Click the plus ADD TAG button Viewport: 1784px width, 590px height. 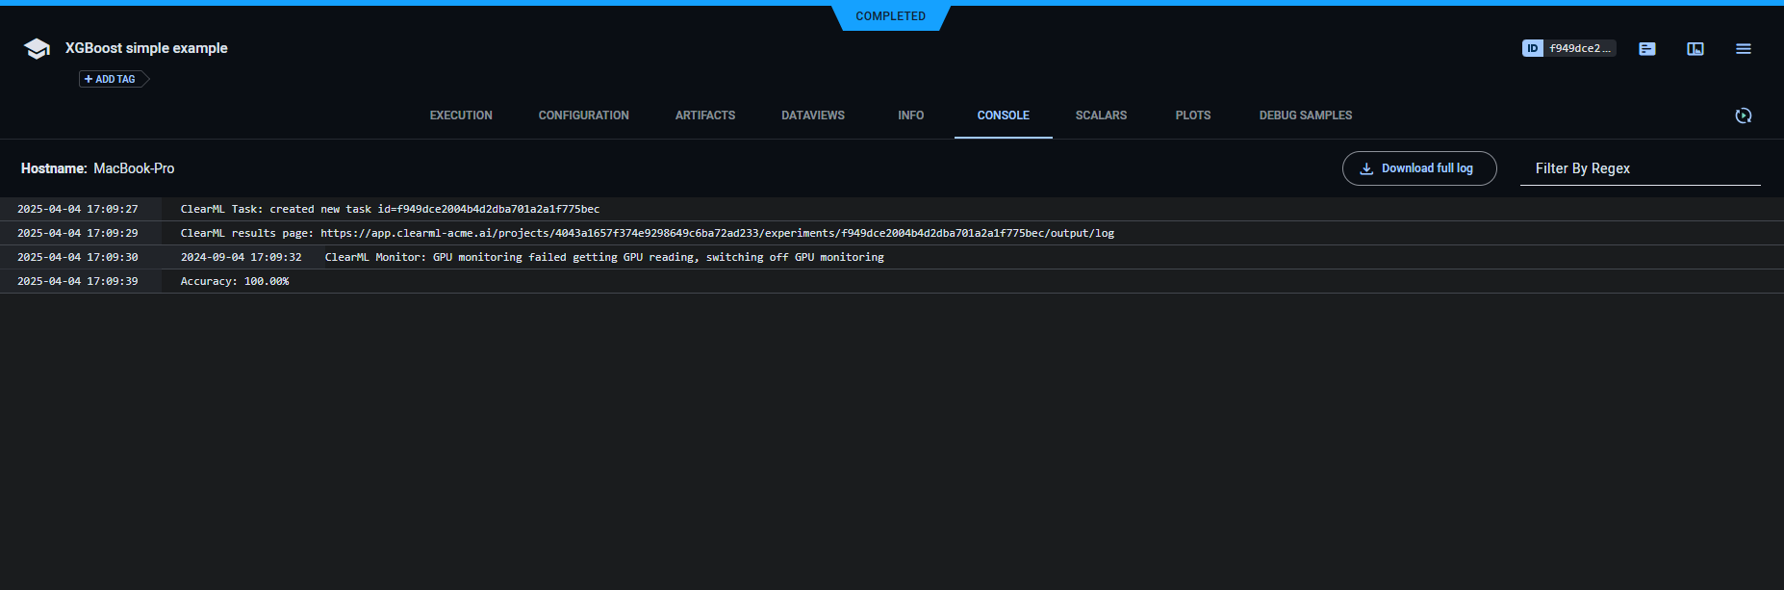pyautogui.click(x=110, y=79)
